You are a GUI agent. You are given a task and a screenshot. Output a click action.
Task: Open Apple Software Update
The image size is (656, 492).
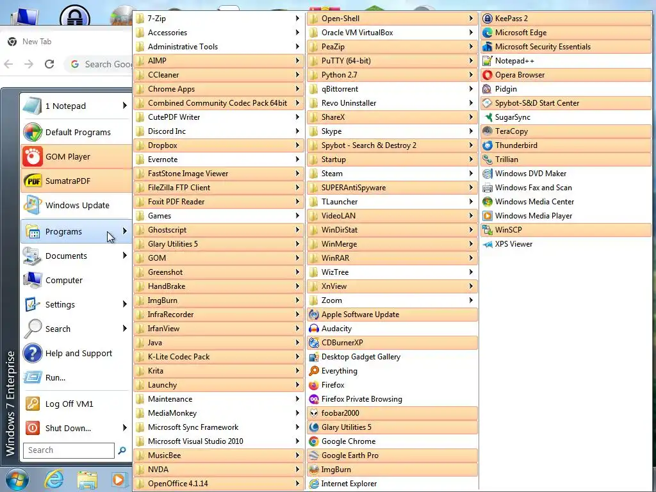pyautogui.click(x=393, y=314)
